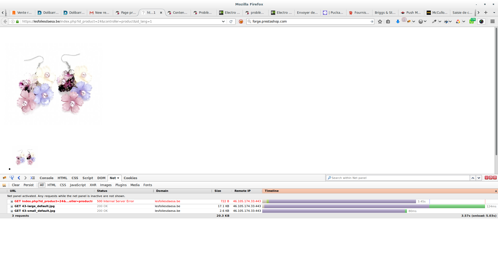Clear the Net panel requests
The height and width of the screenshot is (267, 498).
[16, 185]
